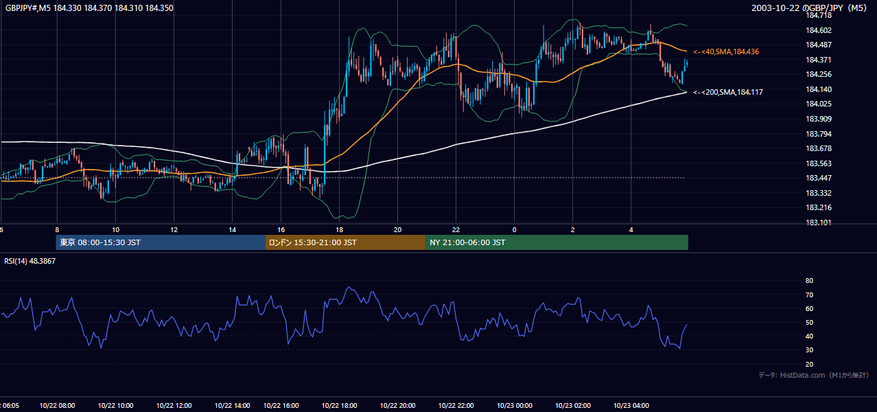Click hour marker 20 under price chart
The height and width of the screenshot is (412, 877).
pos(397,229)
